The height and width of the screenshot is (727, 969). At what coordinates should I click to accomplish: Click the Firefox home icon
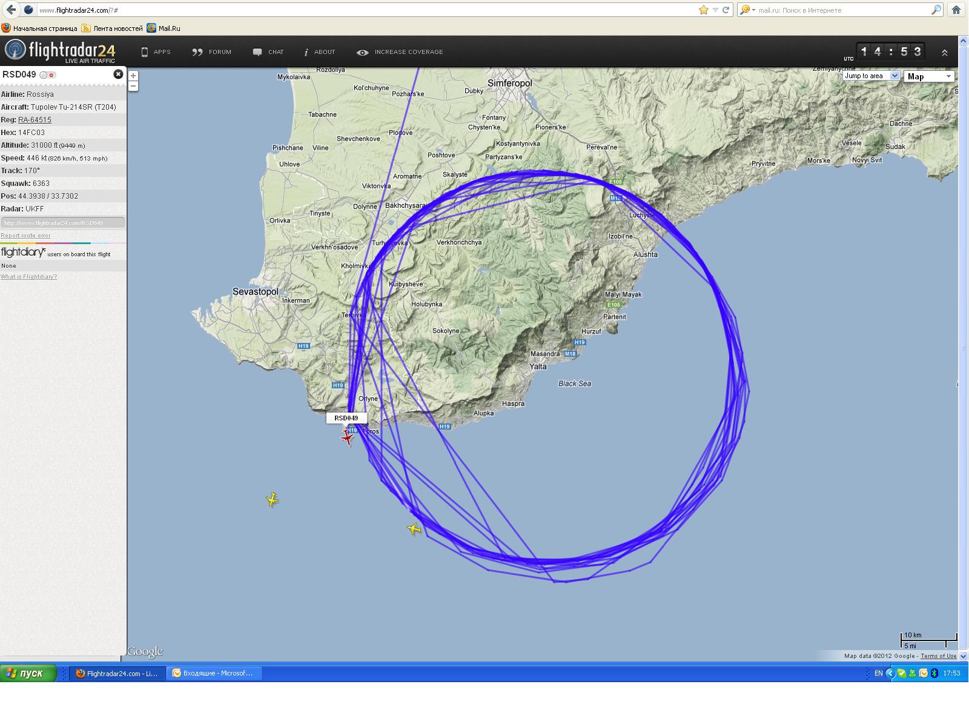coord(956,10)
